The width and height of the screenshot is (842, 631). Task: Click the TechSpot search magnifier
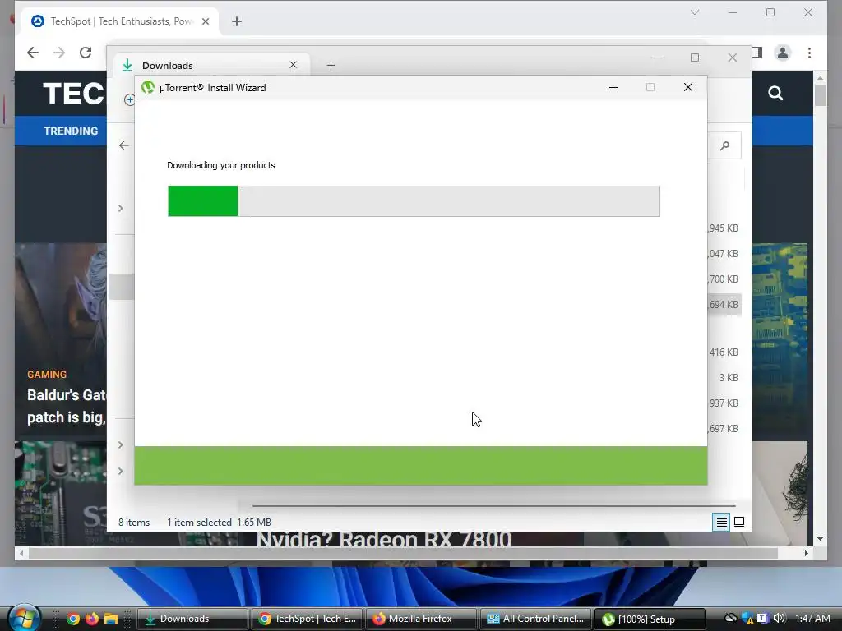pyautogui.click(x=775, y=94)
